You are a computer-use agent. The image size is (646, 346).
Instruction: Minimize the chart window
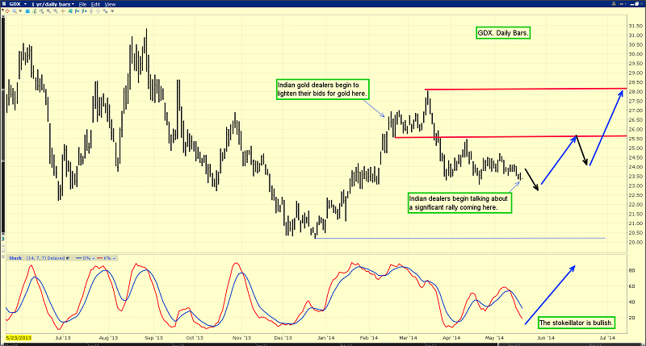[632, 5]
